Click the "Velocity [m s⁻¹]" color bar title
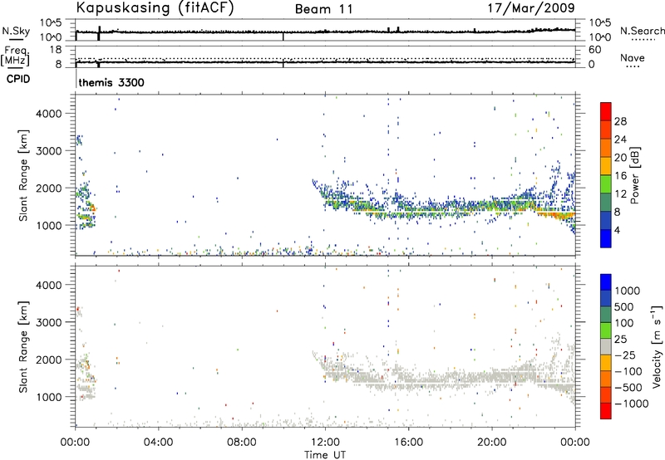Viewport: 665px width, 460px height. (x=657, y=346)
